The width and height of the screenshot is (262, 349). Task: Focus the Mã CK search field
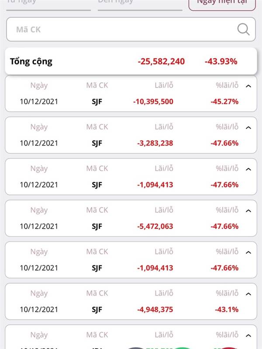pyautogui.click(x=131, y=29)
